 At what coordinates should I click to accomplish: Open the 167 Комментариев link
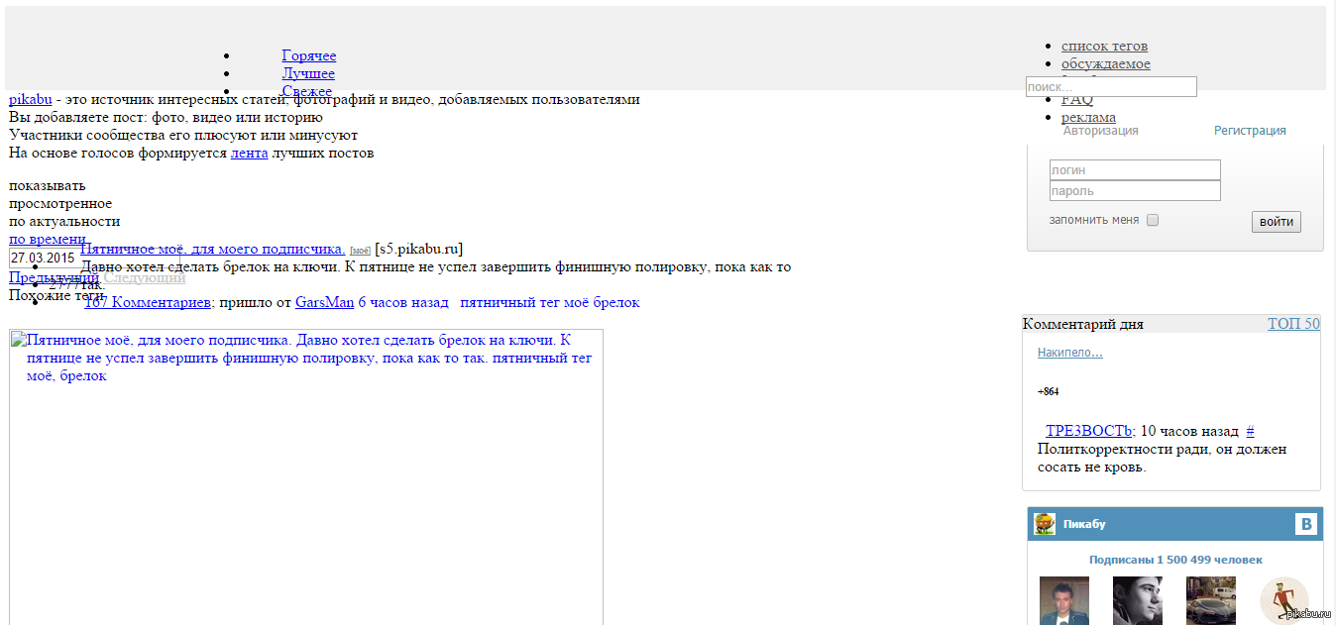[x=148, y=302]
